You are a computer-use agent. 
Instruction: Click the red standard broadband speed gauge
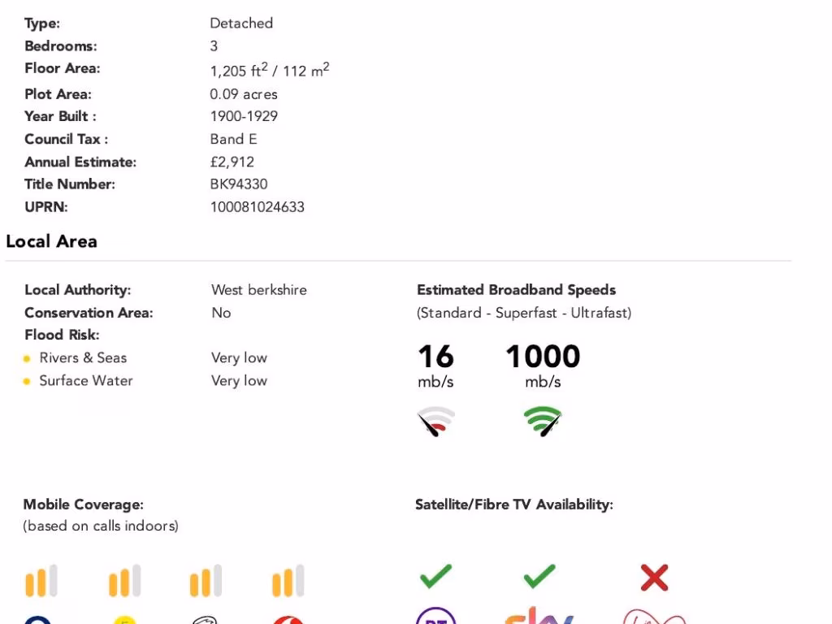click(436, 422)
